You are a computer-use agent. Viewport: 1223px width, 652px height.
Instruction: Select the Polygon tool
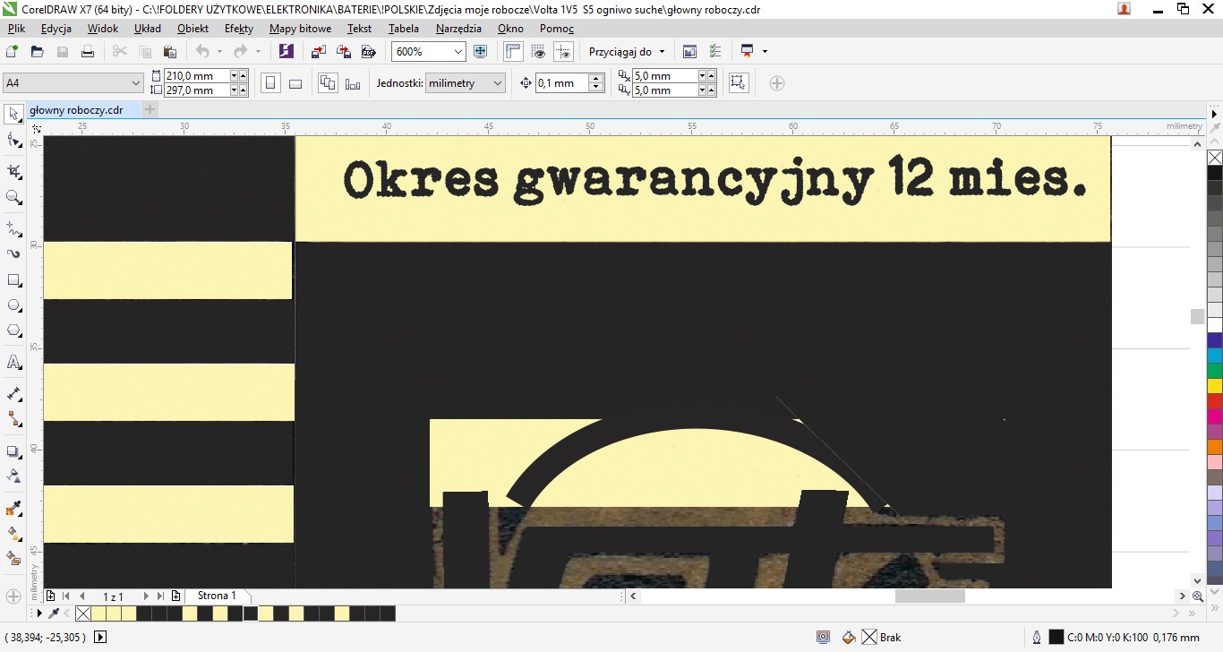(x=13, y=330)
